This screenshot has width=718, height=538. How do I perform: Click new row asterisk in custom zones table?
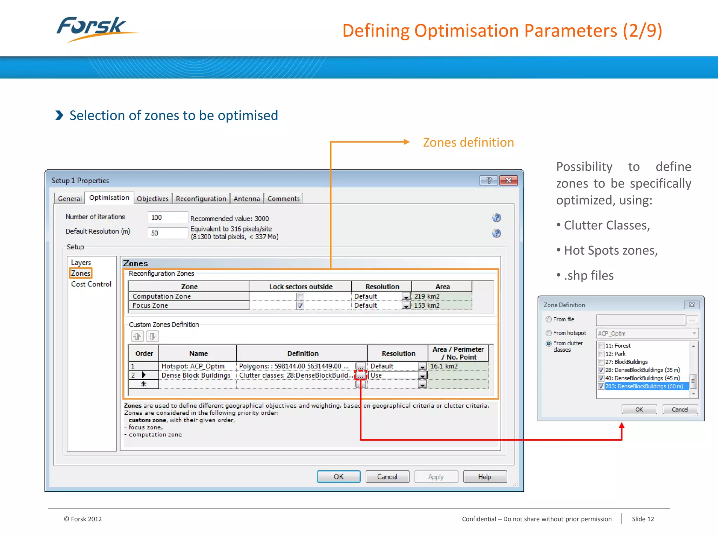click(144, 384)
